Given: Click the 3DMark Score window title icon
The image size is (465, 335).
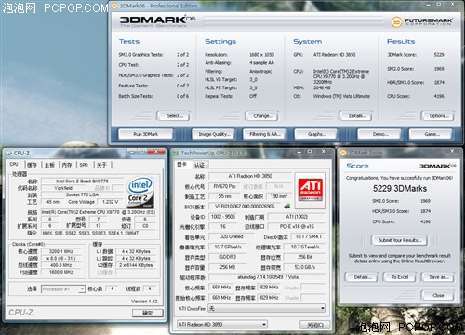Looking at the screenshot, I should coord(343,153).
